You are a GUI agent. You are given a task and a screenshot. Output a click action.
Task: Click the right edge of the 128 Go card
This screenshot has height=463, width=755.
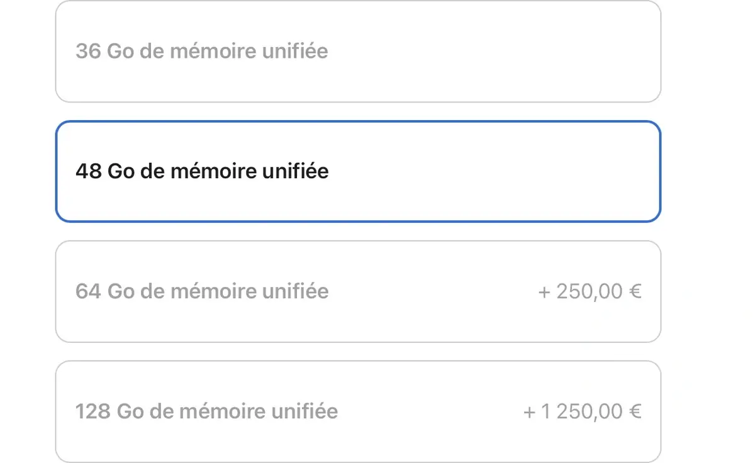[x=657, y=411]
